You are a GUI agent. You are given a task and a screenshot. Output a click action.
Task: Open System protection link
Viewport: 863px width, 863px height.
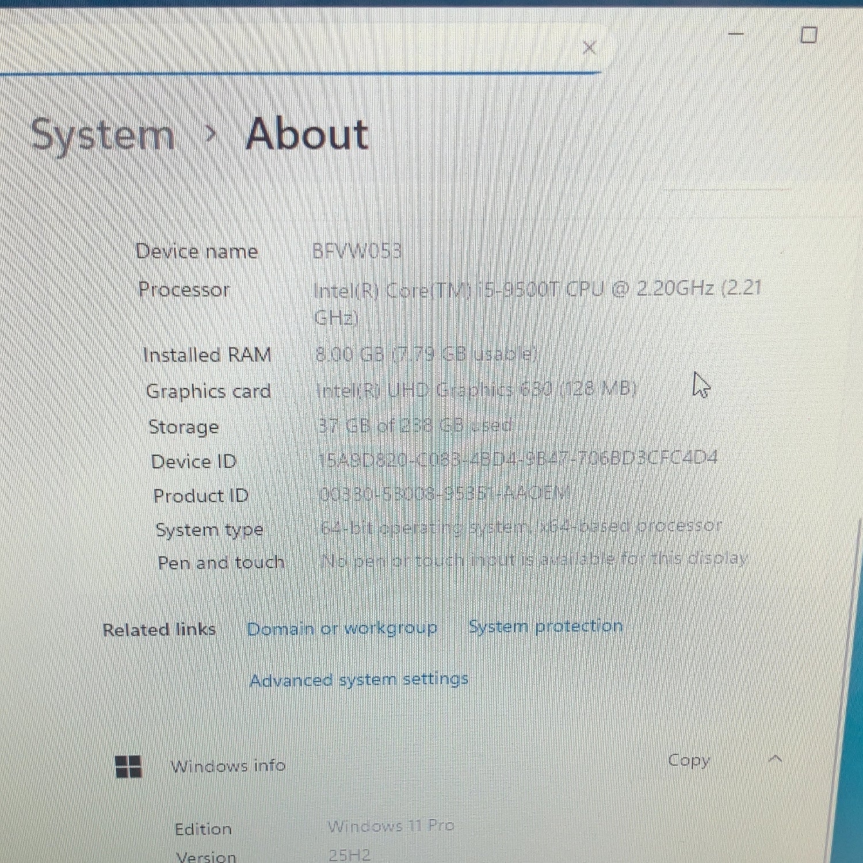coord(545,626)
